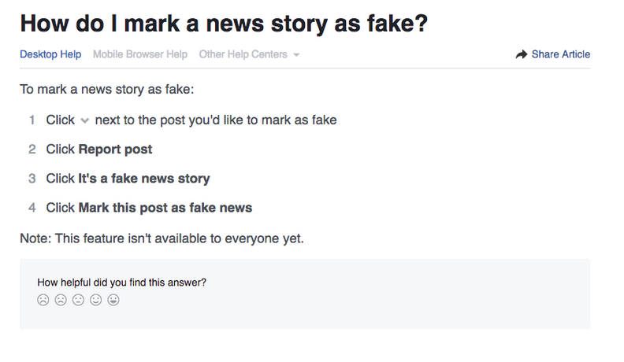Image resolution: width=624 pixels, height=362 pixels.
Task: Expand the Other Help Centers arrow
Action: click(296, 55)
